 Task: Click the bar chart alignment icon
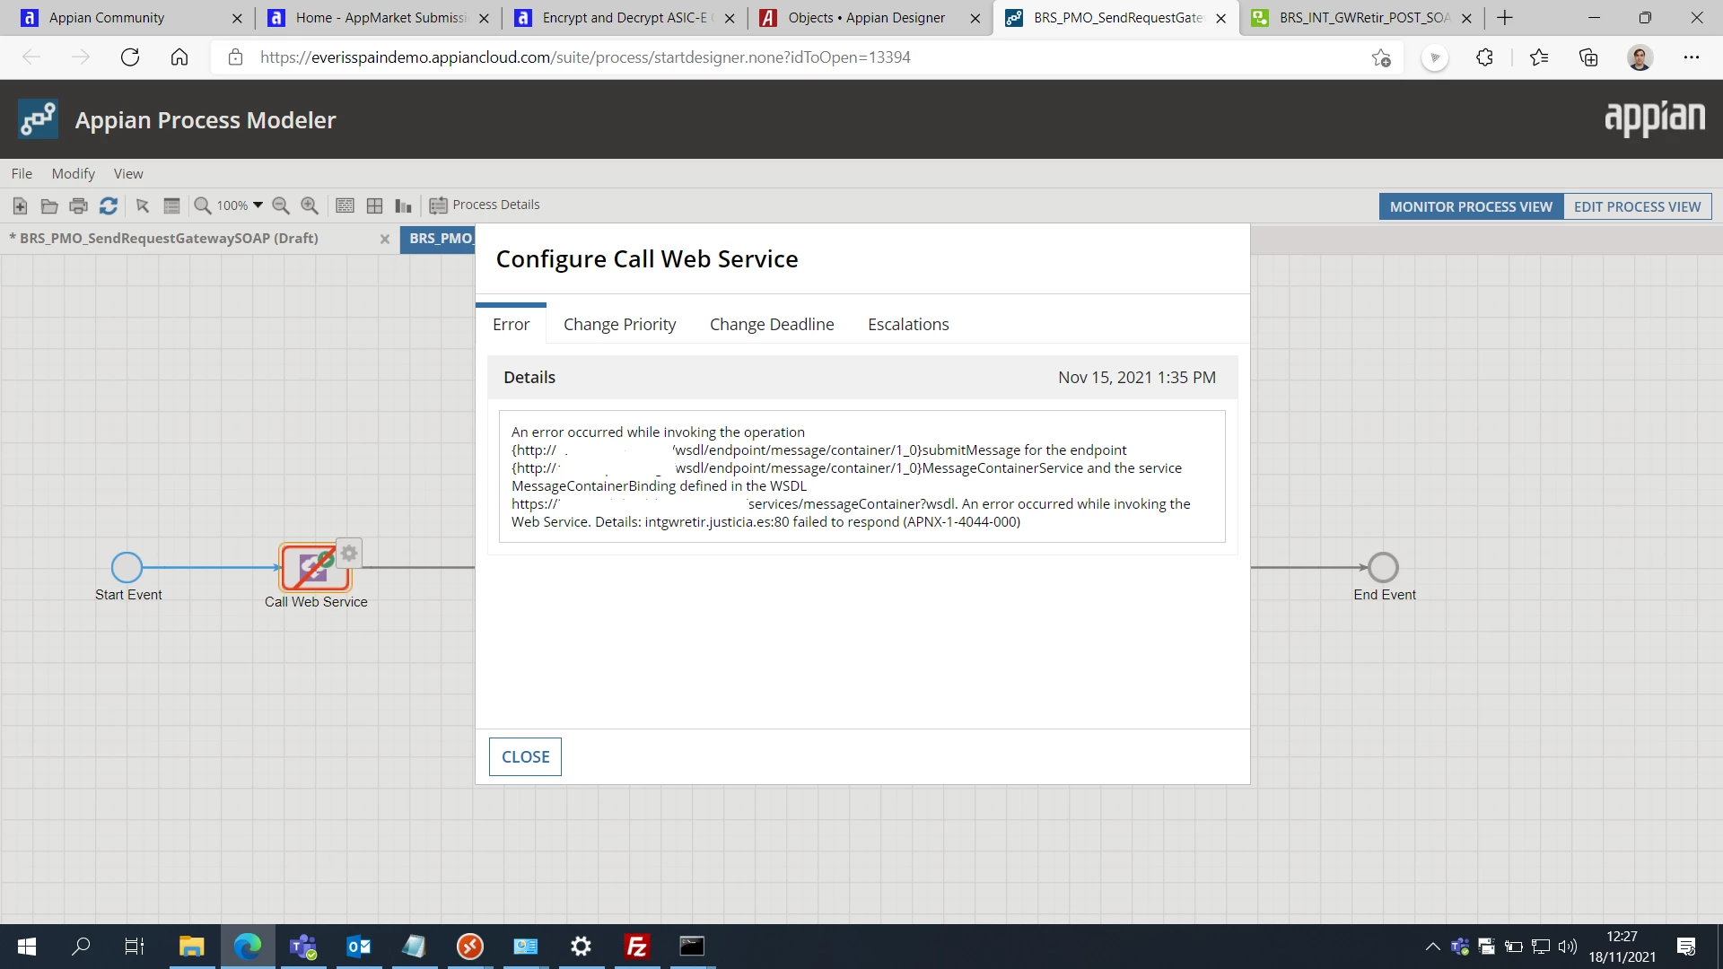click(x=404, y=206)
